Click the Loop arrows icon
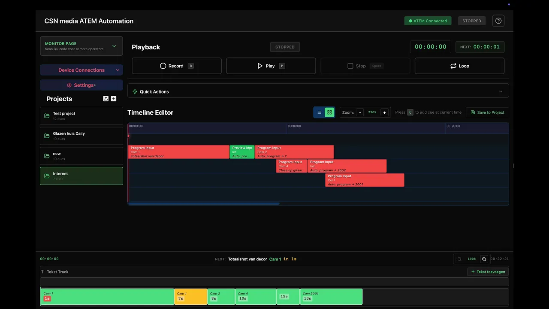This screenshot has height=309, width=549. pos(453,66)
